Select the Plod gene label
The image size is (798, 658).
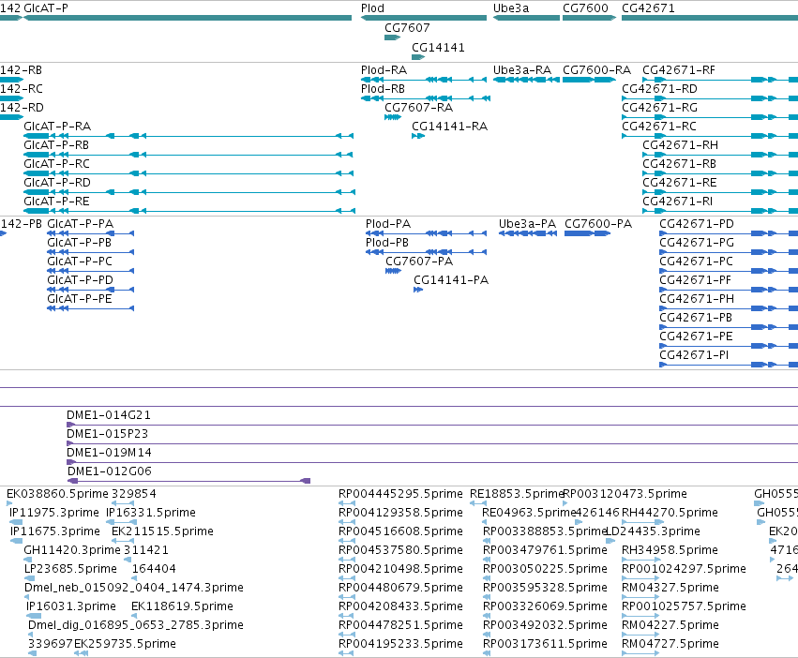[372, 8]
